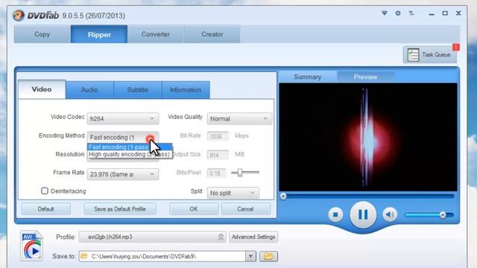Image resolution: width=477 pixels, height=268 pixels.
Task: Open the Task Queue list icon
Action: tap(413, 55)
